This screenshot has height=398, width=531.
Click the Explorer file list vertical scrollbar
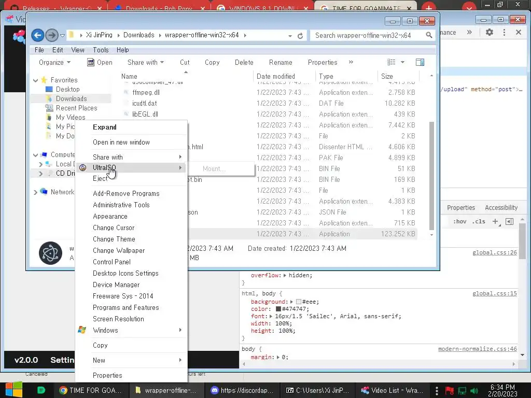(431, 176)
